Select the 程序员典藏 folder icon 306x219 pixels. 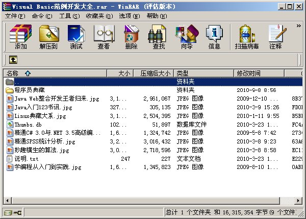pos(9,90)
